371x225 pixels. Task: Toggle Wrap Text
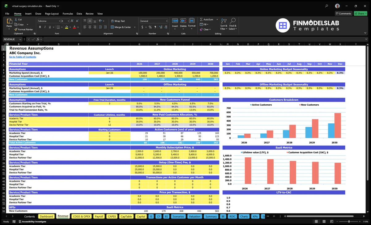(x=118, y=21)
